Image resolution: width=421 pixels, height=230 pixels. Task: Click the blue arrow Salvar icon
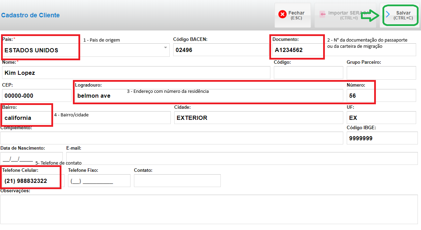388,14
